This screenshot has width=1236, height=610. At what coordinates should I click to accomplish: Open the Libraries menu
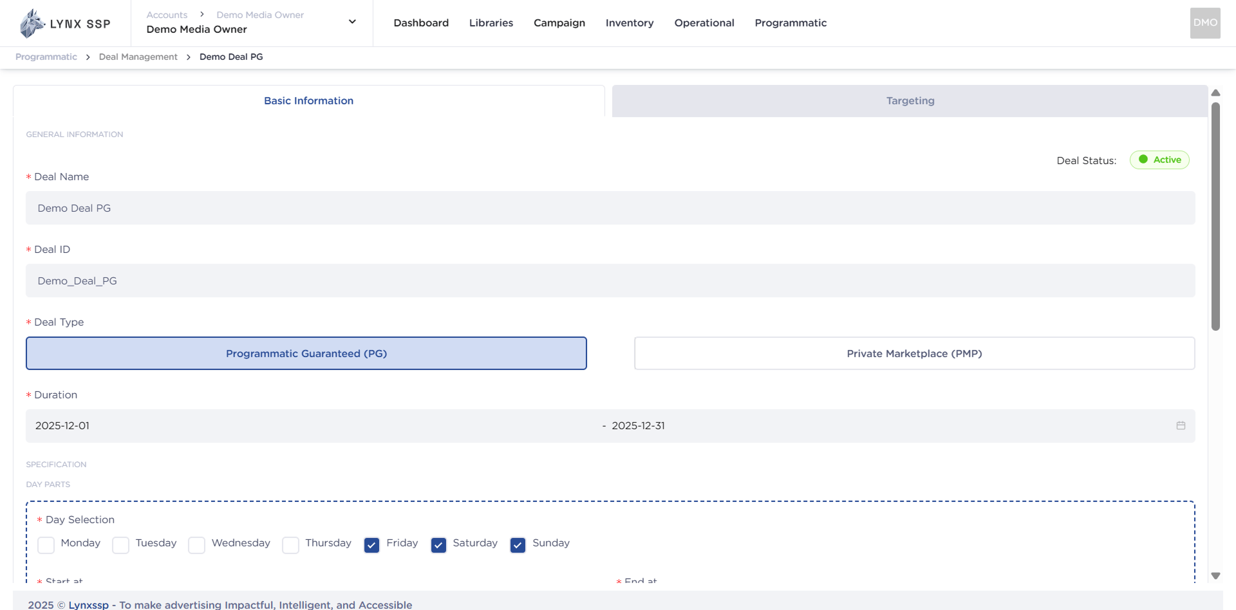491,23
